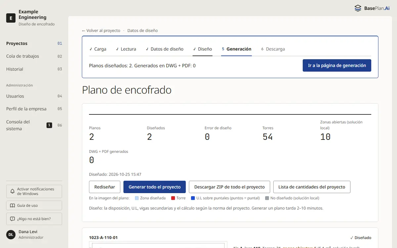397x248 pixels.
Task: Open Consola del sistema
Action: pyautogui.click(x=34, y=125)
